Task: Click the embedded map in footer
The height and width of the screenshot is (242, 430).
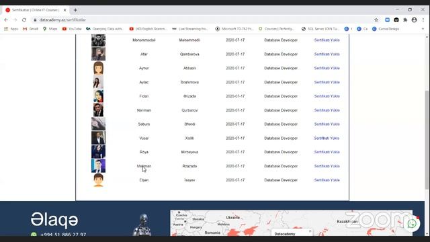Action: point(291,223)
